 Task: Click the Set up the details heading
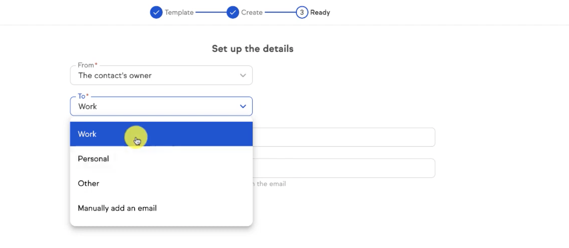tap(252, 48)
